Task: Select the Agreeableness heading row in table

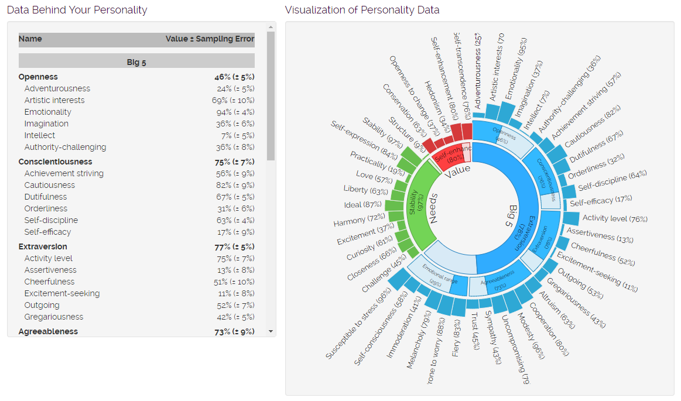Action: point(136,331)
